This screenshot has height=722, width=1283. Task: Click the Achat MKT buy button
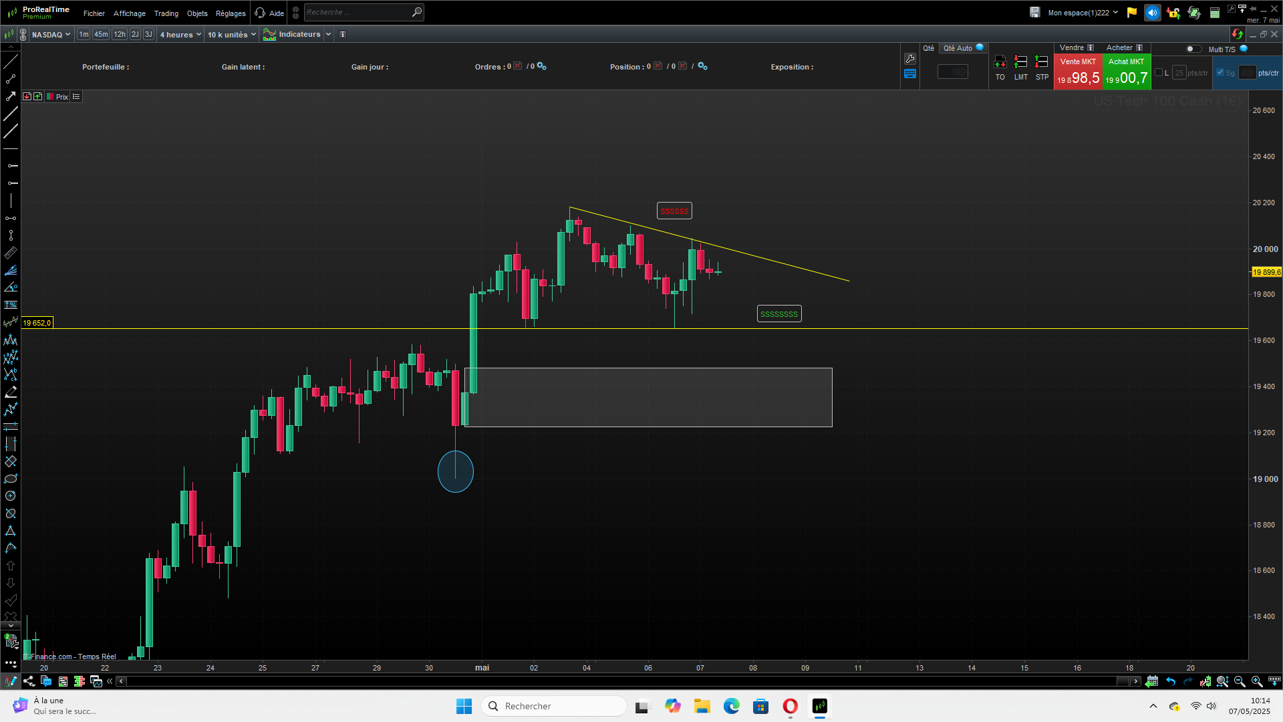(x=1126, y=72)
